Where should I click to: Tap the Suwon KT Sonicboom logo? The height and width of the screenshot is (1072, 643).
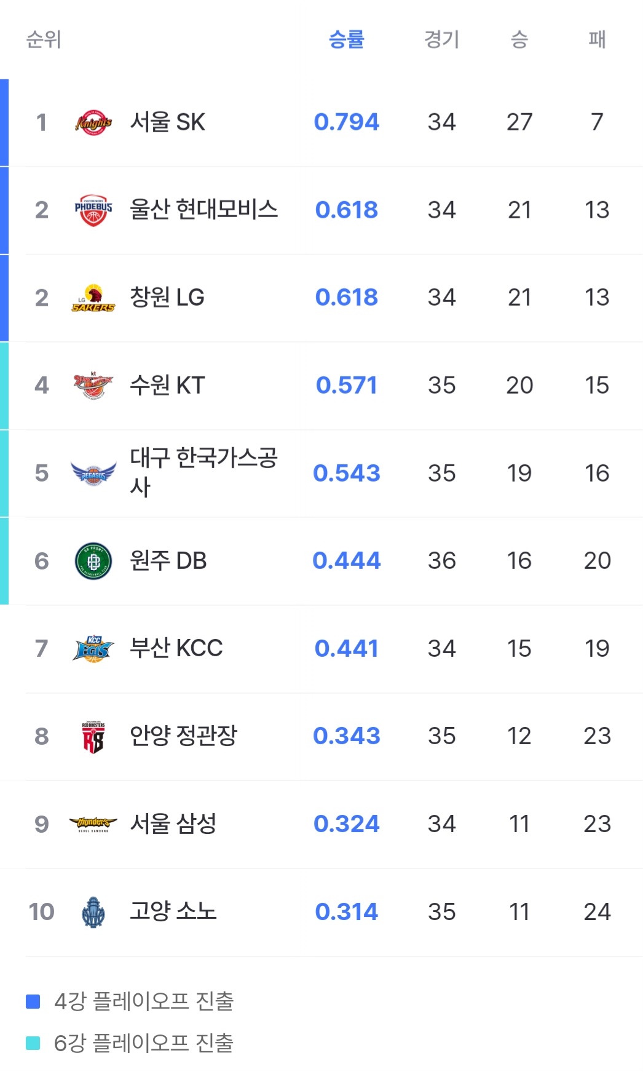(93, 386)
